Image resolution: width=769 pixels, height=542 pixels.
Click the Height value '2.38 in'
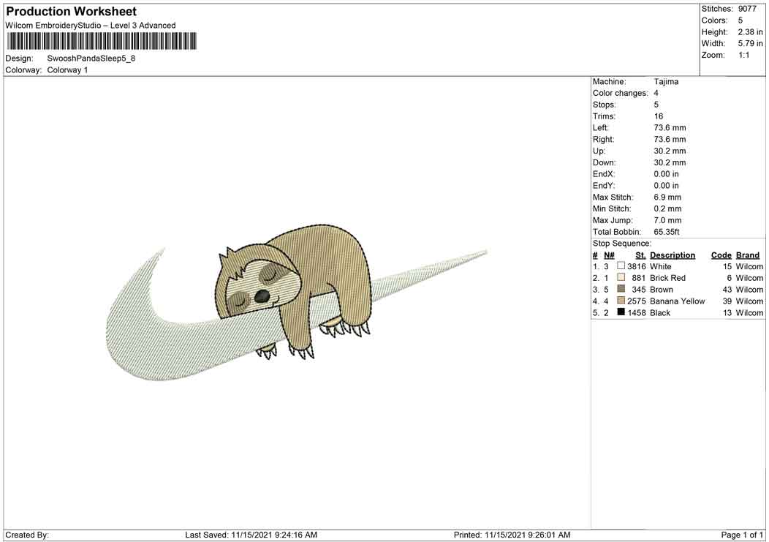750,32
